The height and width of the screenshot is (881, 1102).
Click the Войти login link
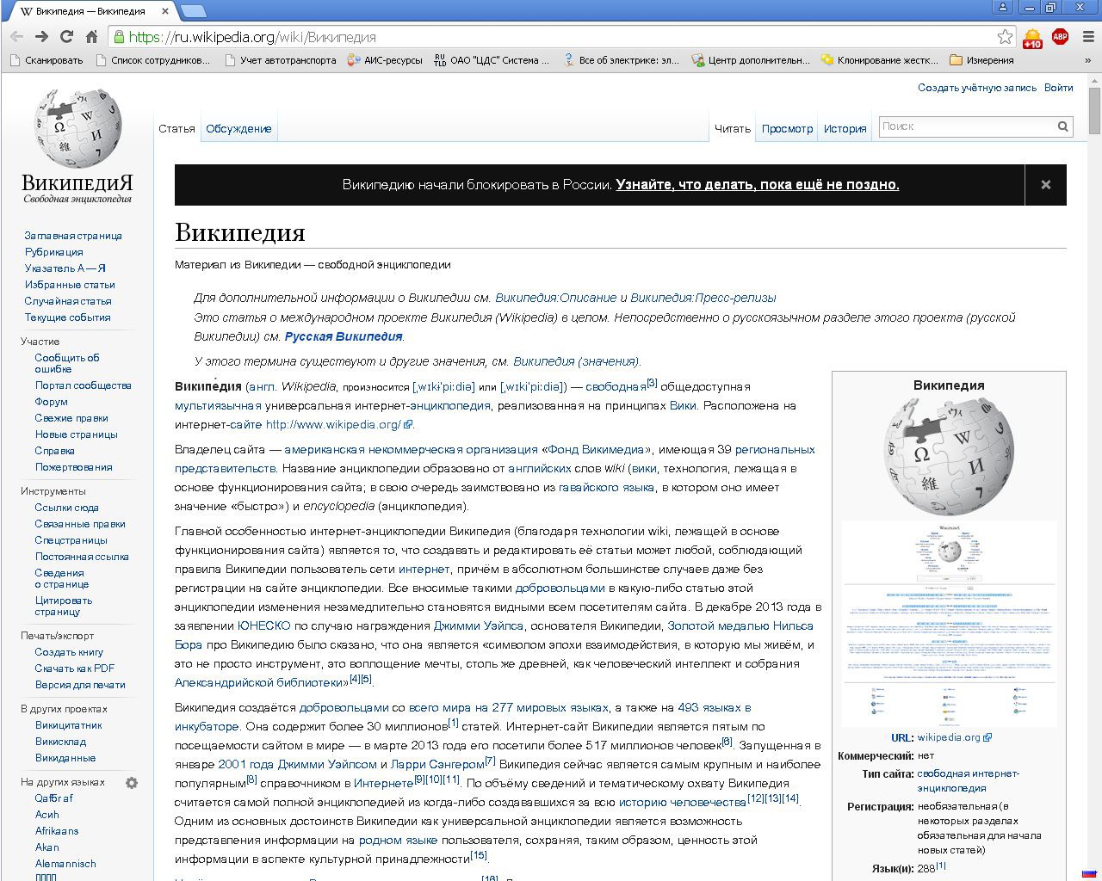1058,88
